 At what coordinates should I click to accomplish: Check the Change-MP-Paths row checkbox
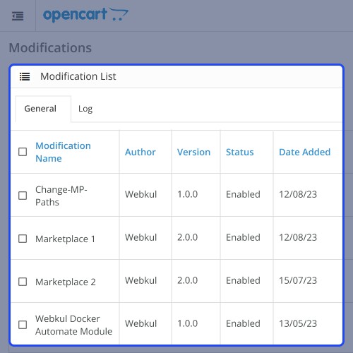click(x=23, y=196)
